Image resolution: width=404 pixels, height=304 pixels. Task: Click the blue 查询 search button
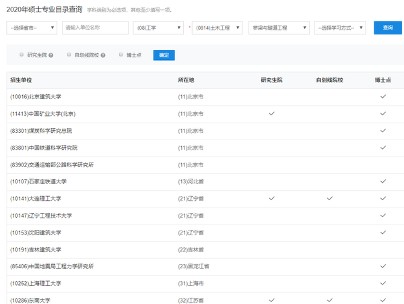[x=388, y=28]
